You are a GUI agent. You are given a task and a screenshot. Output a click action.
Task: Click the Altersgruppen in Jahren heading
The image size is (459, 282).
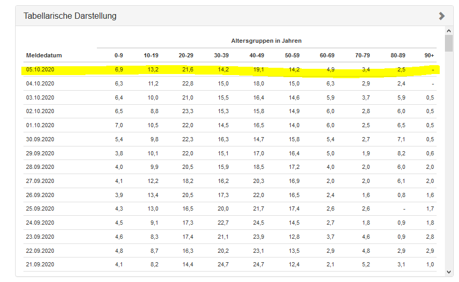click(266, 41)
